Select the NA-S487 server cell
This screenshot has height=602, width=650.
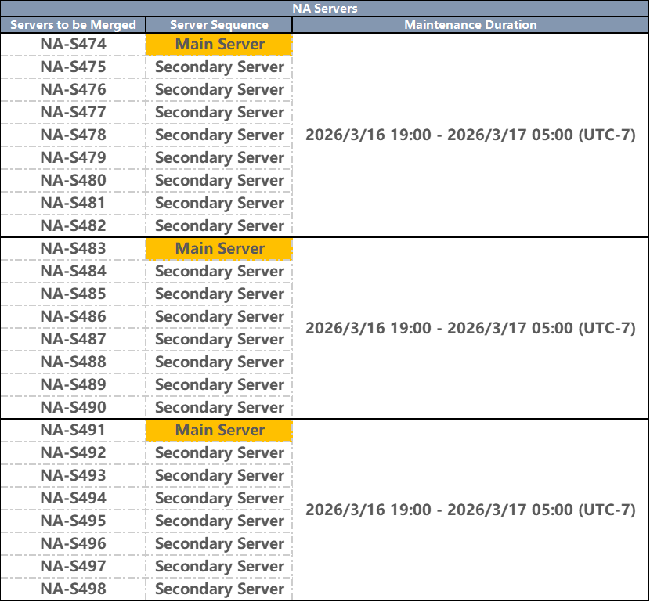(73, 340)
